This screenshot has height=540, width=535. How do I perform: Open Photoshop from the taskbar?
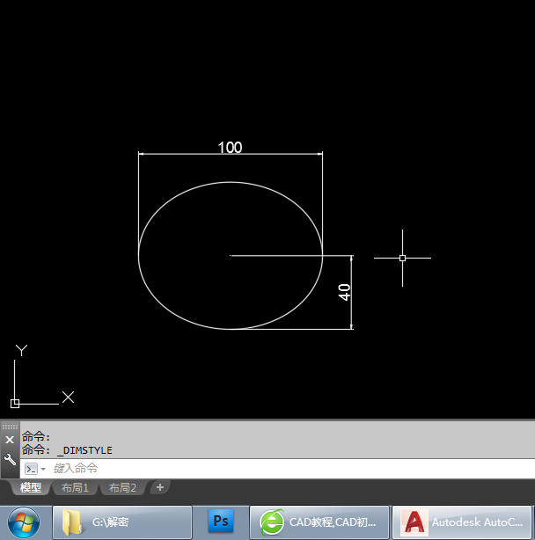click(x=221, y=522)
